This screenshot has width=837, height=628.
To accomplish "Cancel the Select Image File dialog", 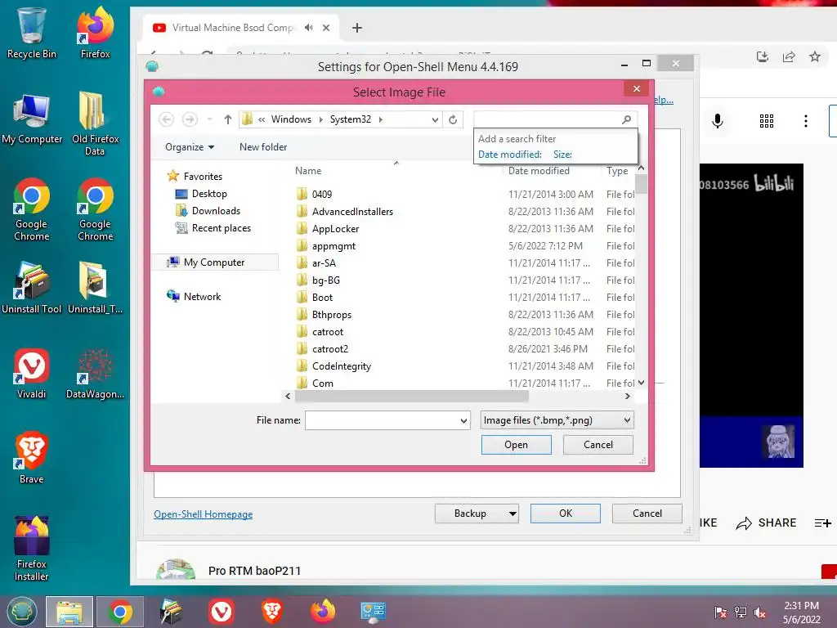I will 598,445.
